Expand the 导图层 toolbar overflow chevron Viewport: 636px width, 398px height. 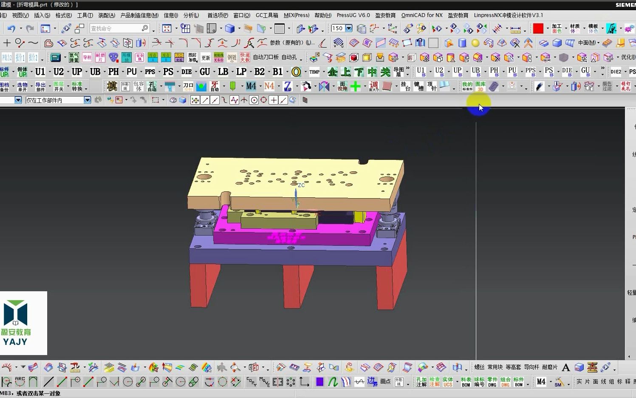tap(408, 68)
